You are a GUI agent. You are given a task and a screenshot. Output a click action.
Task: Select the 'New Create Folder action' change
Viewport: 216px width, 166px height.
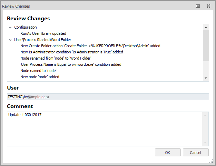click(90, 46)
